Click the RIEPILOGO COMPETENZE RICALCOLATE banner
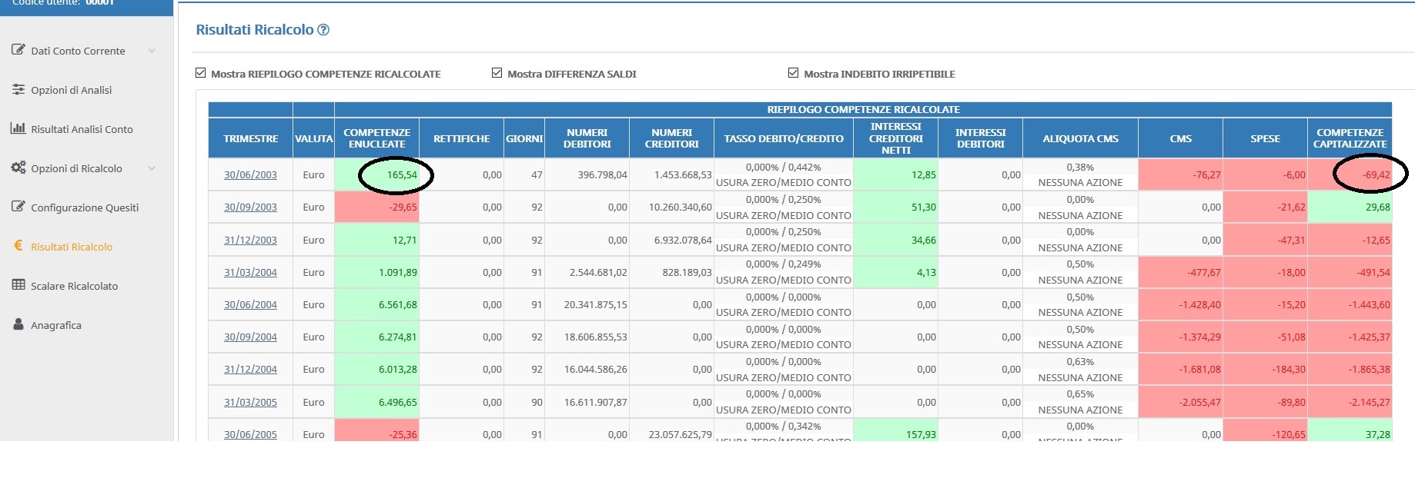1415x498 pixels. point(863,109)
